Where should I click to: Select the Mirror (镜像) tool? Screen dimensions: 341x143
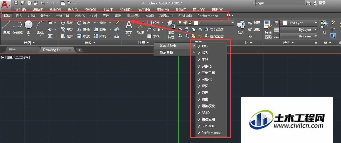coord(83,30)
